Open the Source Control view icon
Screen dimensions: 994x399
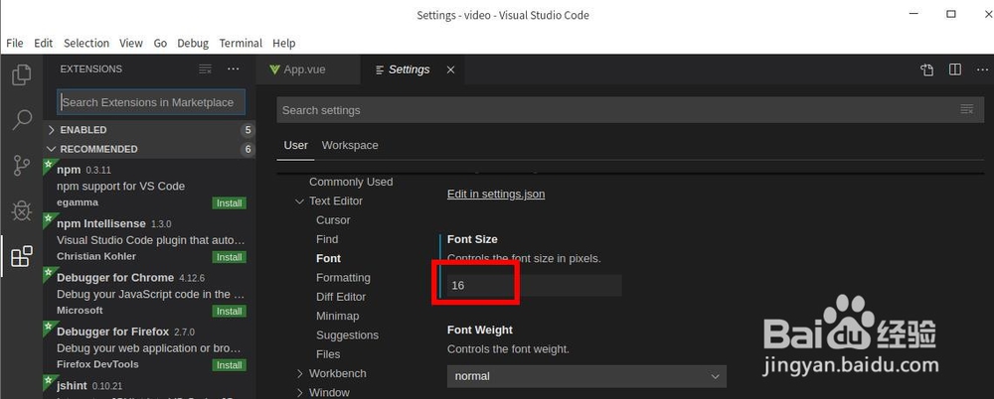(x=21, y=166)
